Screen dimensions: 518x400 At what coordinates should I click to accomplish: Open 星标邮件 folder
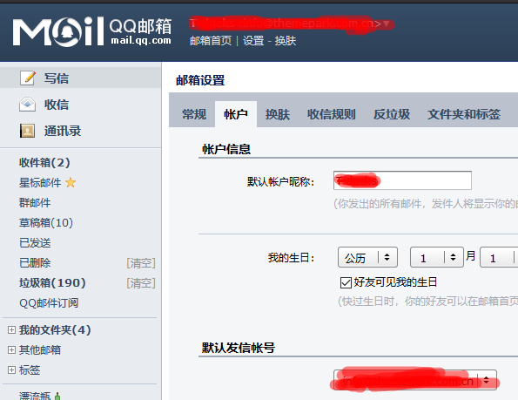click(x=40, y=183)
